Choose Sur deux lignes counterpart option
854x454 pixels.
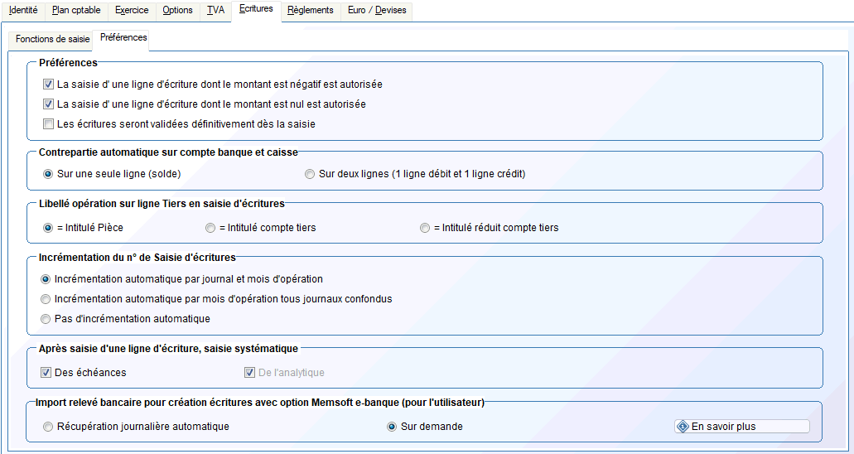click(x=310, y=174)
